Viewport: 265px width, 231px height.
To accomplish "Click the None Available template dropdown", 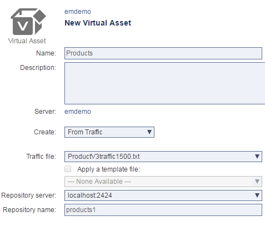I will (x=163, y=182).
